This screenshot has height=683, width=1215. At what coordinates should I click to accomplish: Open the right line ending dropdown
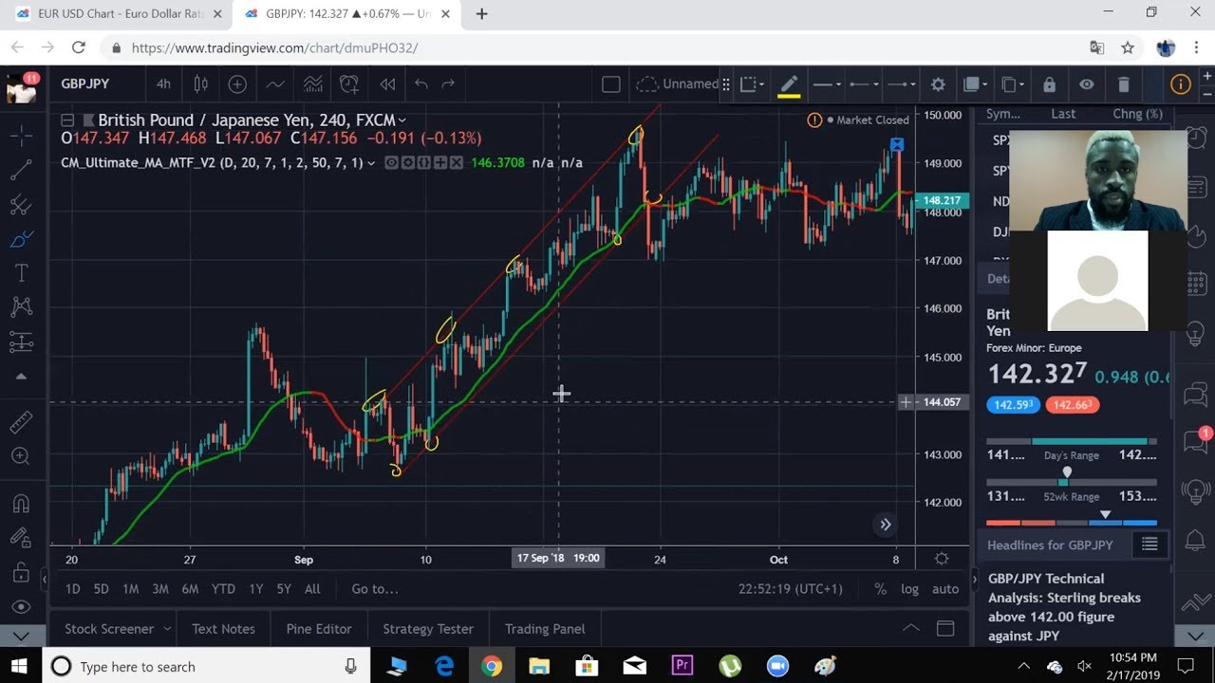coord(901,84)
